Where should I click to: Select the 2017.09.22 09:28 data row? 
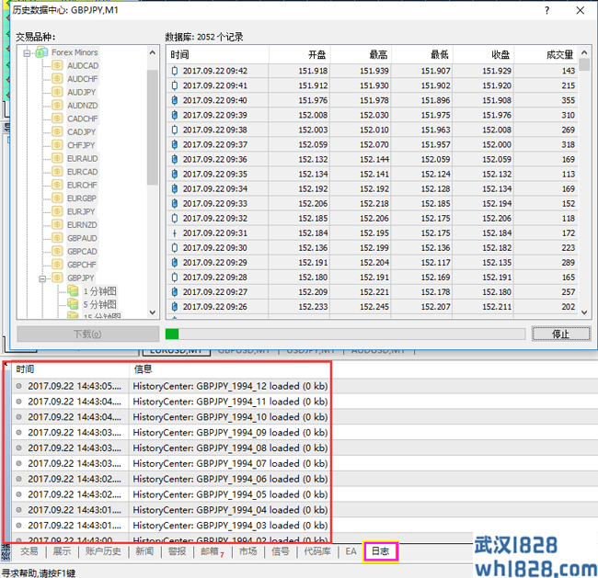(x=373, y=278)
